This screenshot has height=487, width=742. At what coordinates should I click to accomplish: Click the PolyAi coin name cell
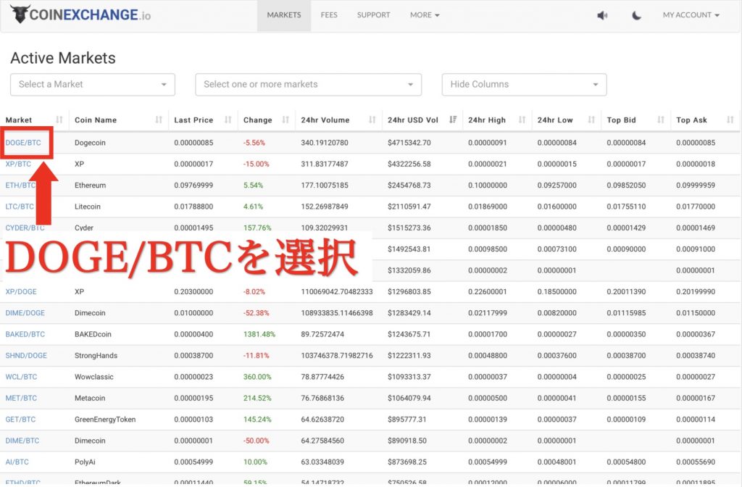pos(86,462)
